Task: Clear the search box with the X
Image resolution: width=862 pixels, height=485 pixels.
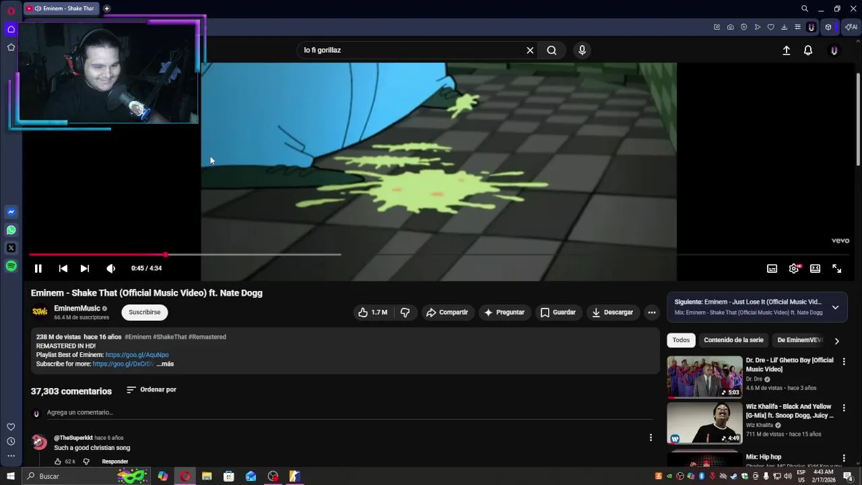Action: [x=530, y=50]
